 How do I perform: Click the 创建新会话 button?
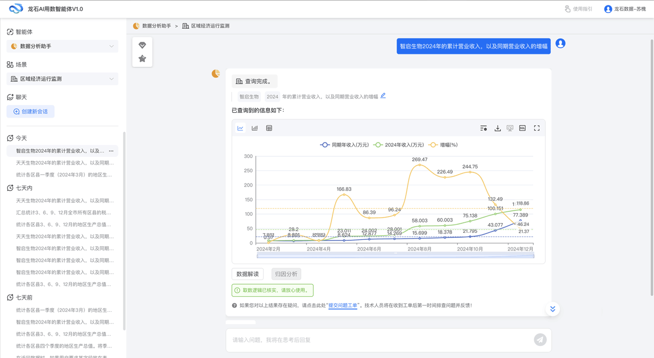pyautogui.click(x=31, y=111)
